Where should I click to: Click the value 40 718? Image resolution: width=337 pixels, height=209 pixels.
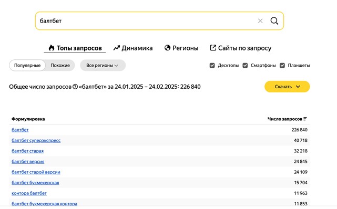[301, 140]
